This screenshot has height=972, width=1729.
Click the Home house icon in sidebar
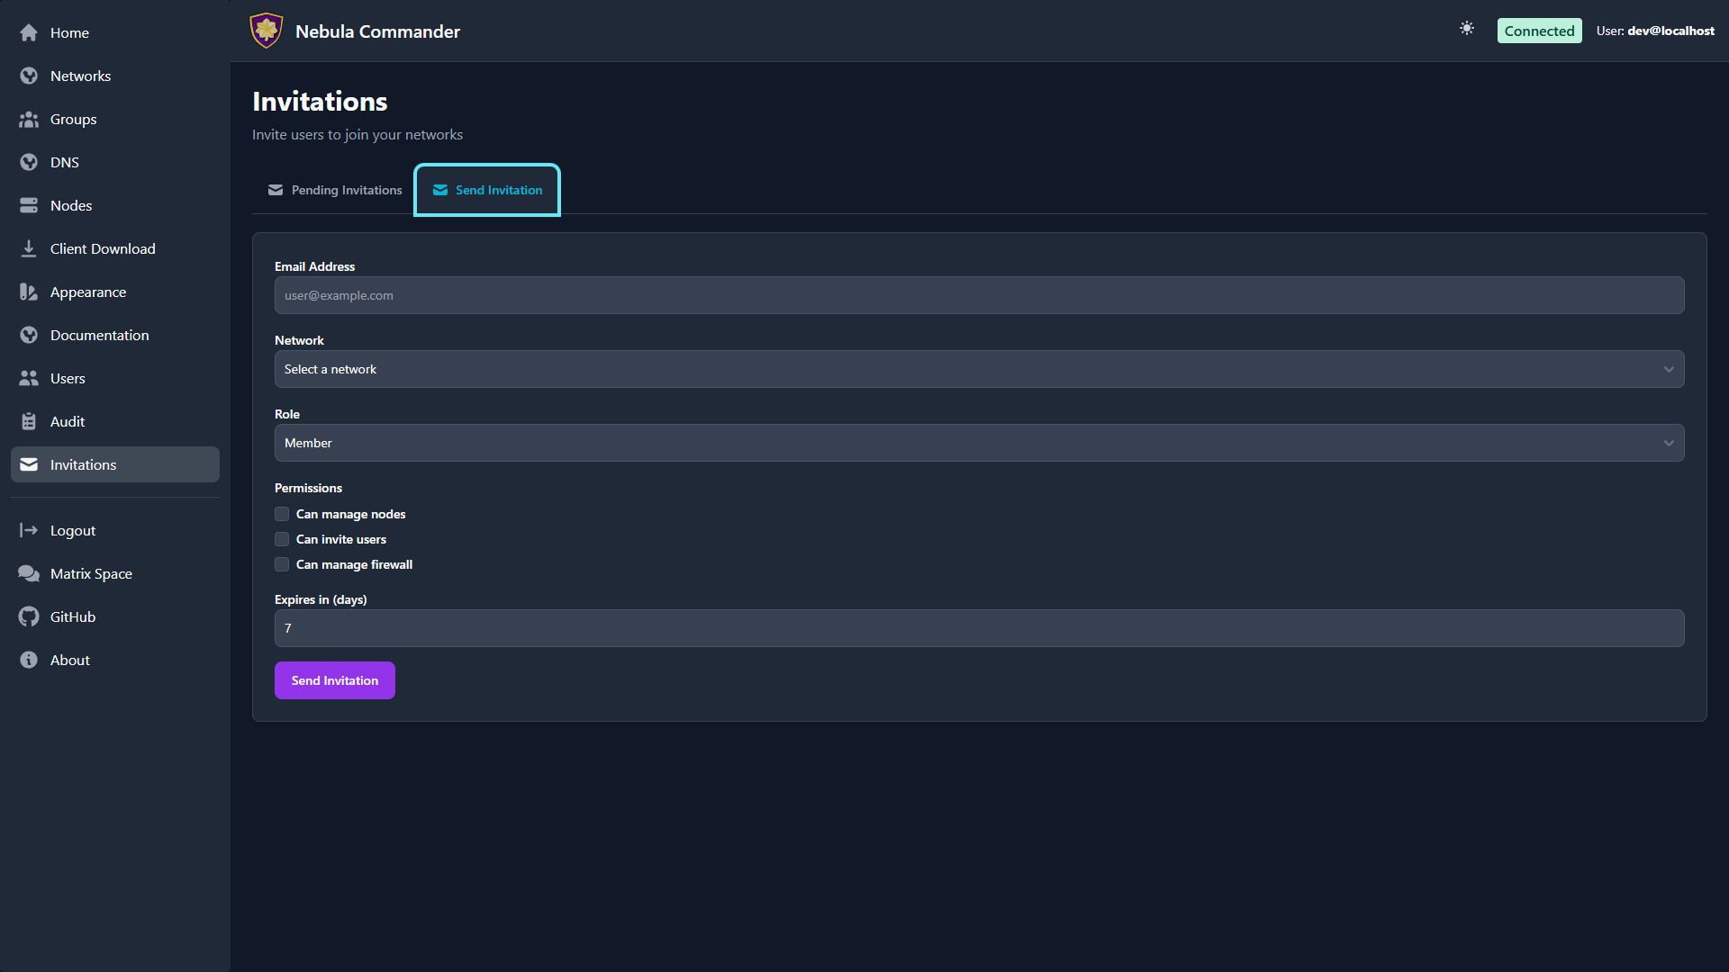(x=29, y=32)
